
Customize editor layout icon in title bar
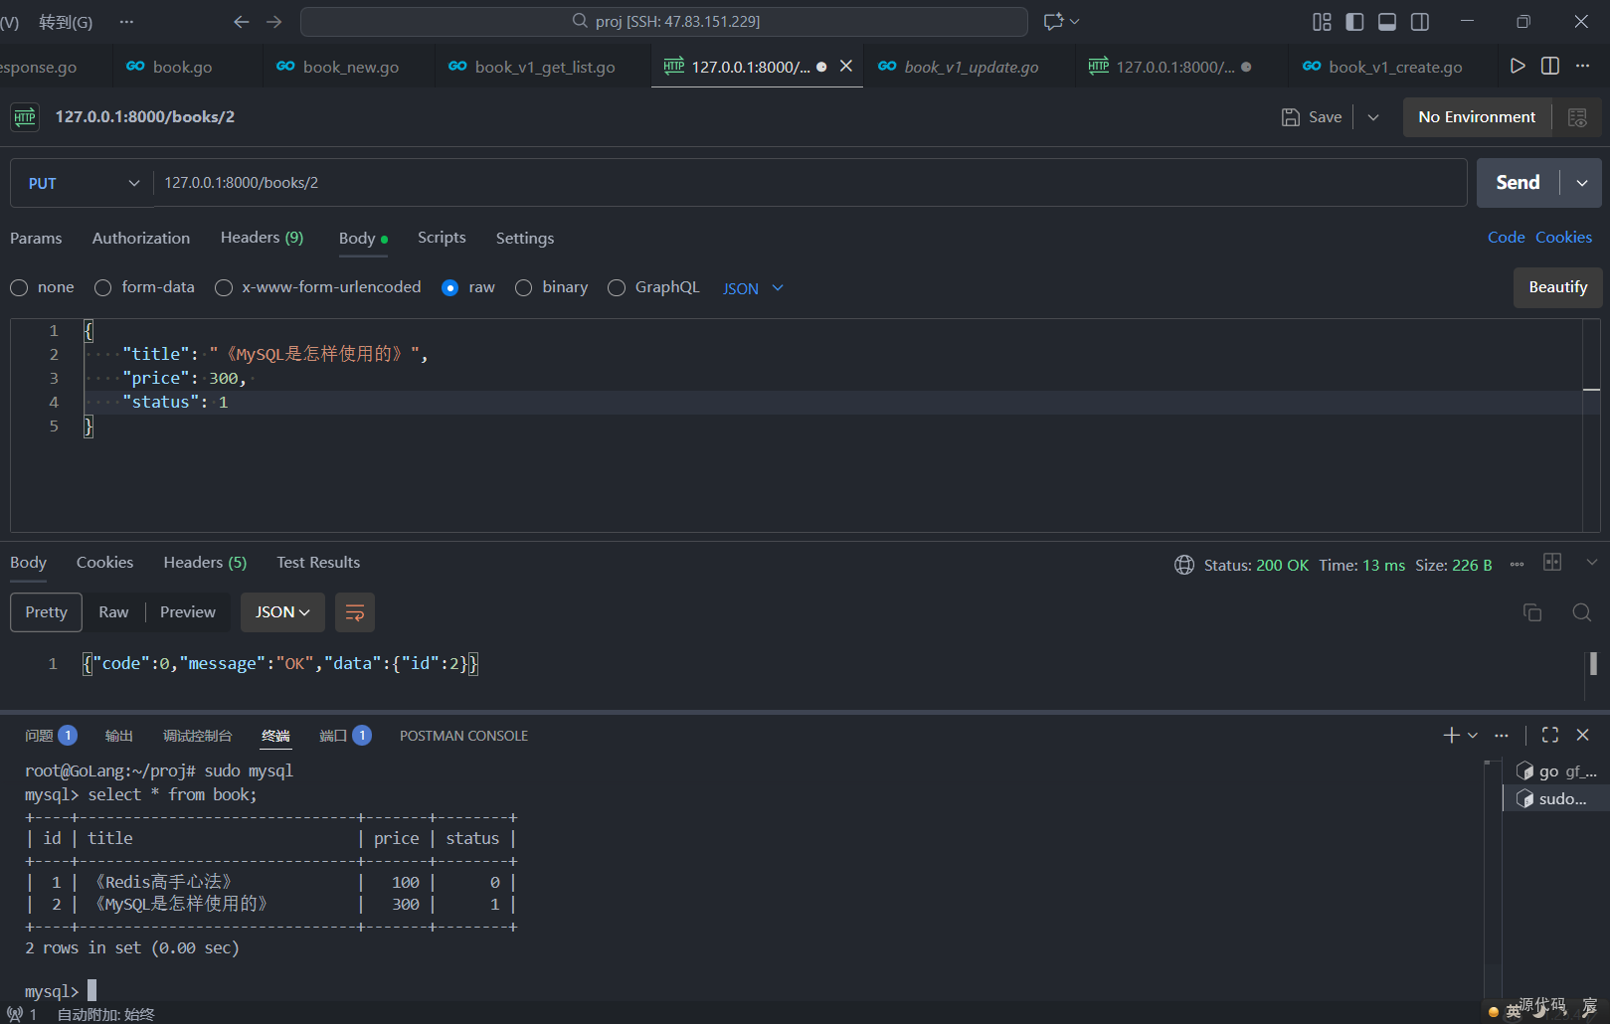1322,22
